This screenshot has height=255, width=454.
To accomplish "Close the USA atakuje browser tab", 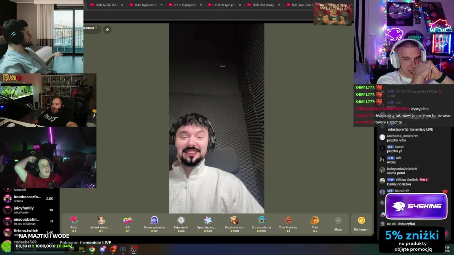I will tap(279, 5).
